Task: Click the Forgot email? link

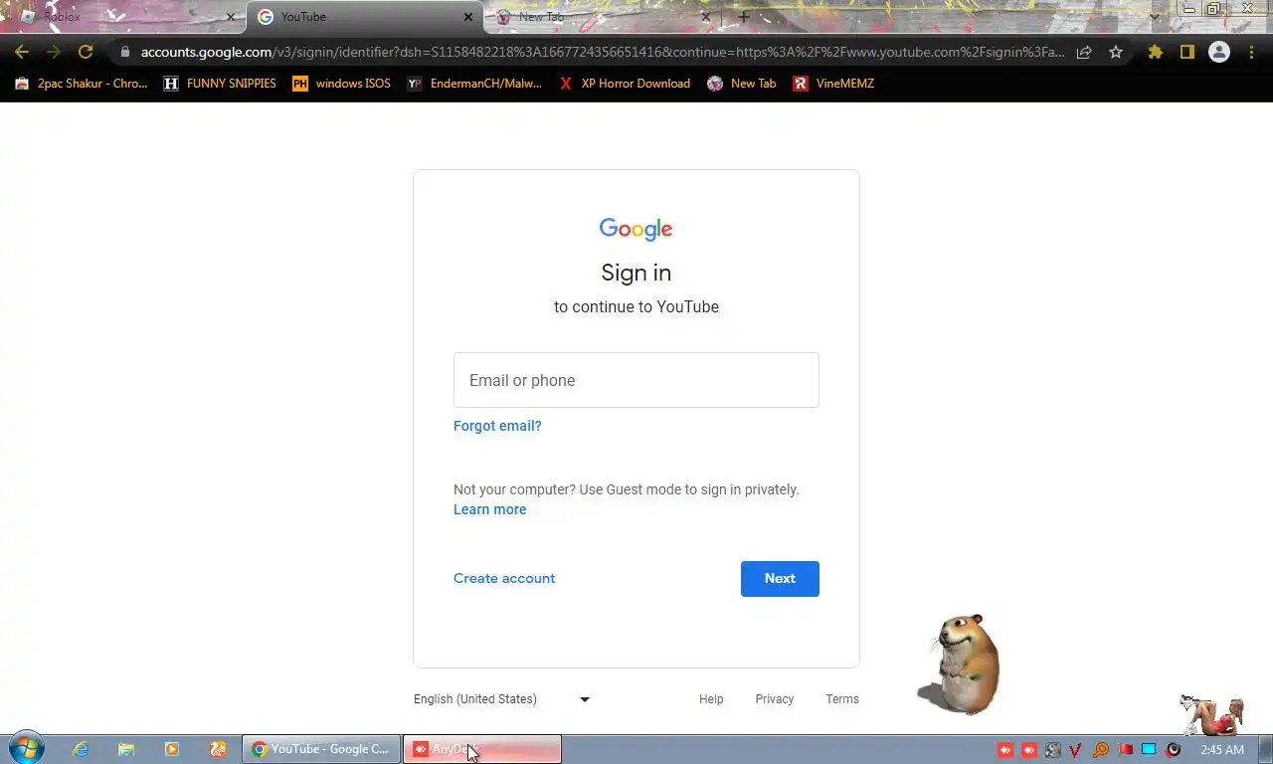Action: coord(497,426)
